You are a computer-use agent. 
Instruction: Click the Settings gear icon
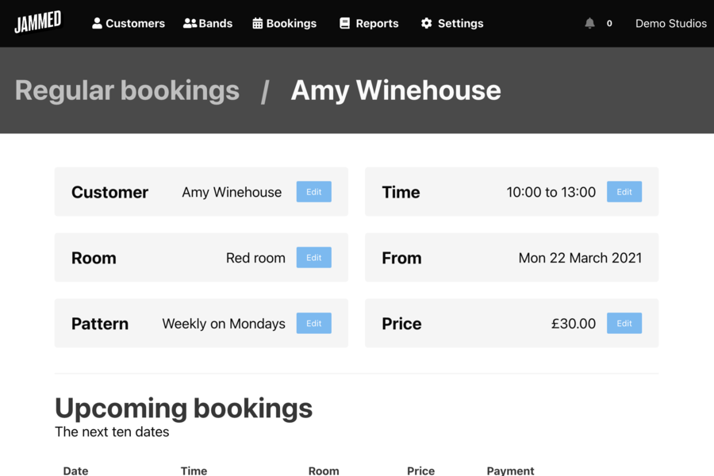[x=427, y=24]
